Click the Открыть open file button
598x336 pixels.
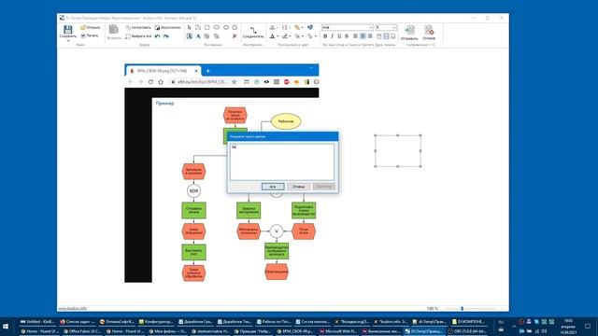91,27
